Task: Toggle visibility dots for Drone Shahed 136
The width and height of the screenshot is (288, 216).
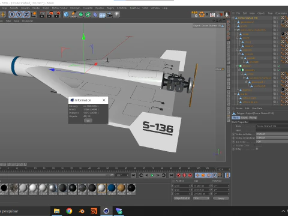Action: pos(277,18)
